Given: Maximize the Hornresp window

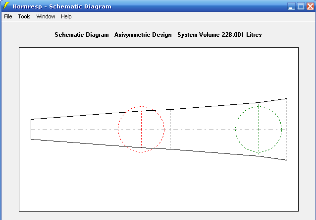Looking at the screenshot, I should coord(301,6).
